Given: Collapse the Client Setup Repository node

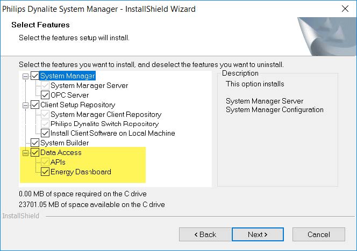Looking at the screenshot, I should [x=25, y=105].
